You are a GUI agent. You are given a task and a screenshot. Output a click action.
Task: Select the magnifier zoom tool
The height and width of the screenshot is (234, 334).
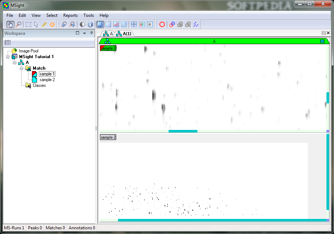pos(19,24)
